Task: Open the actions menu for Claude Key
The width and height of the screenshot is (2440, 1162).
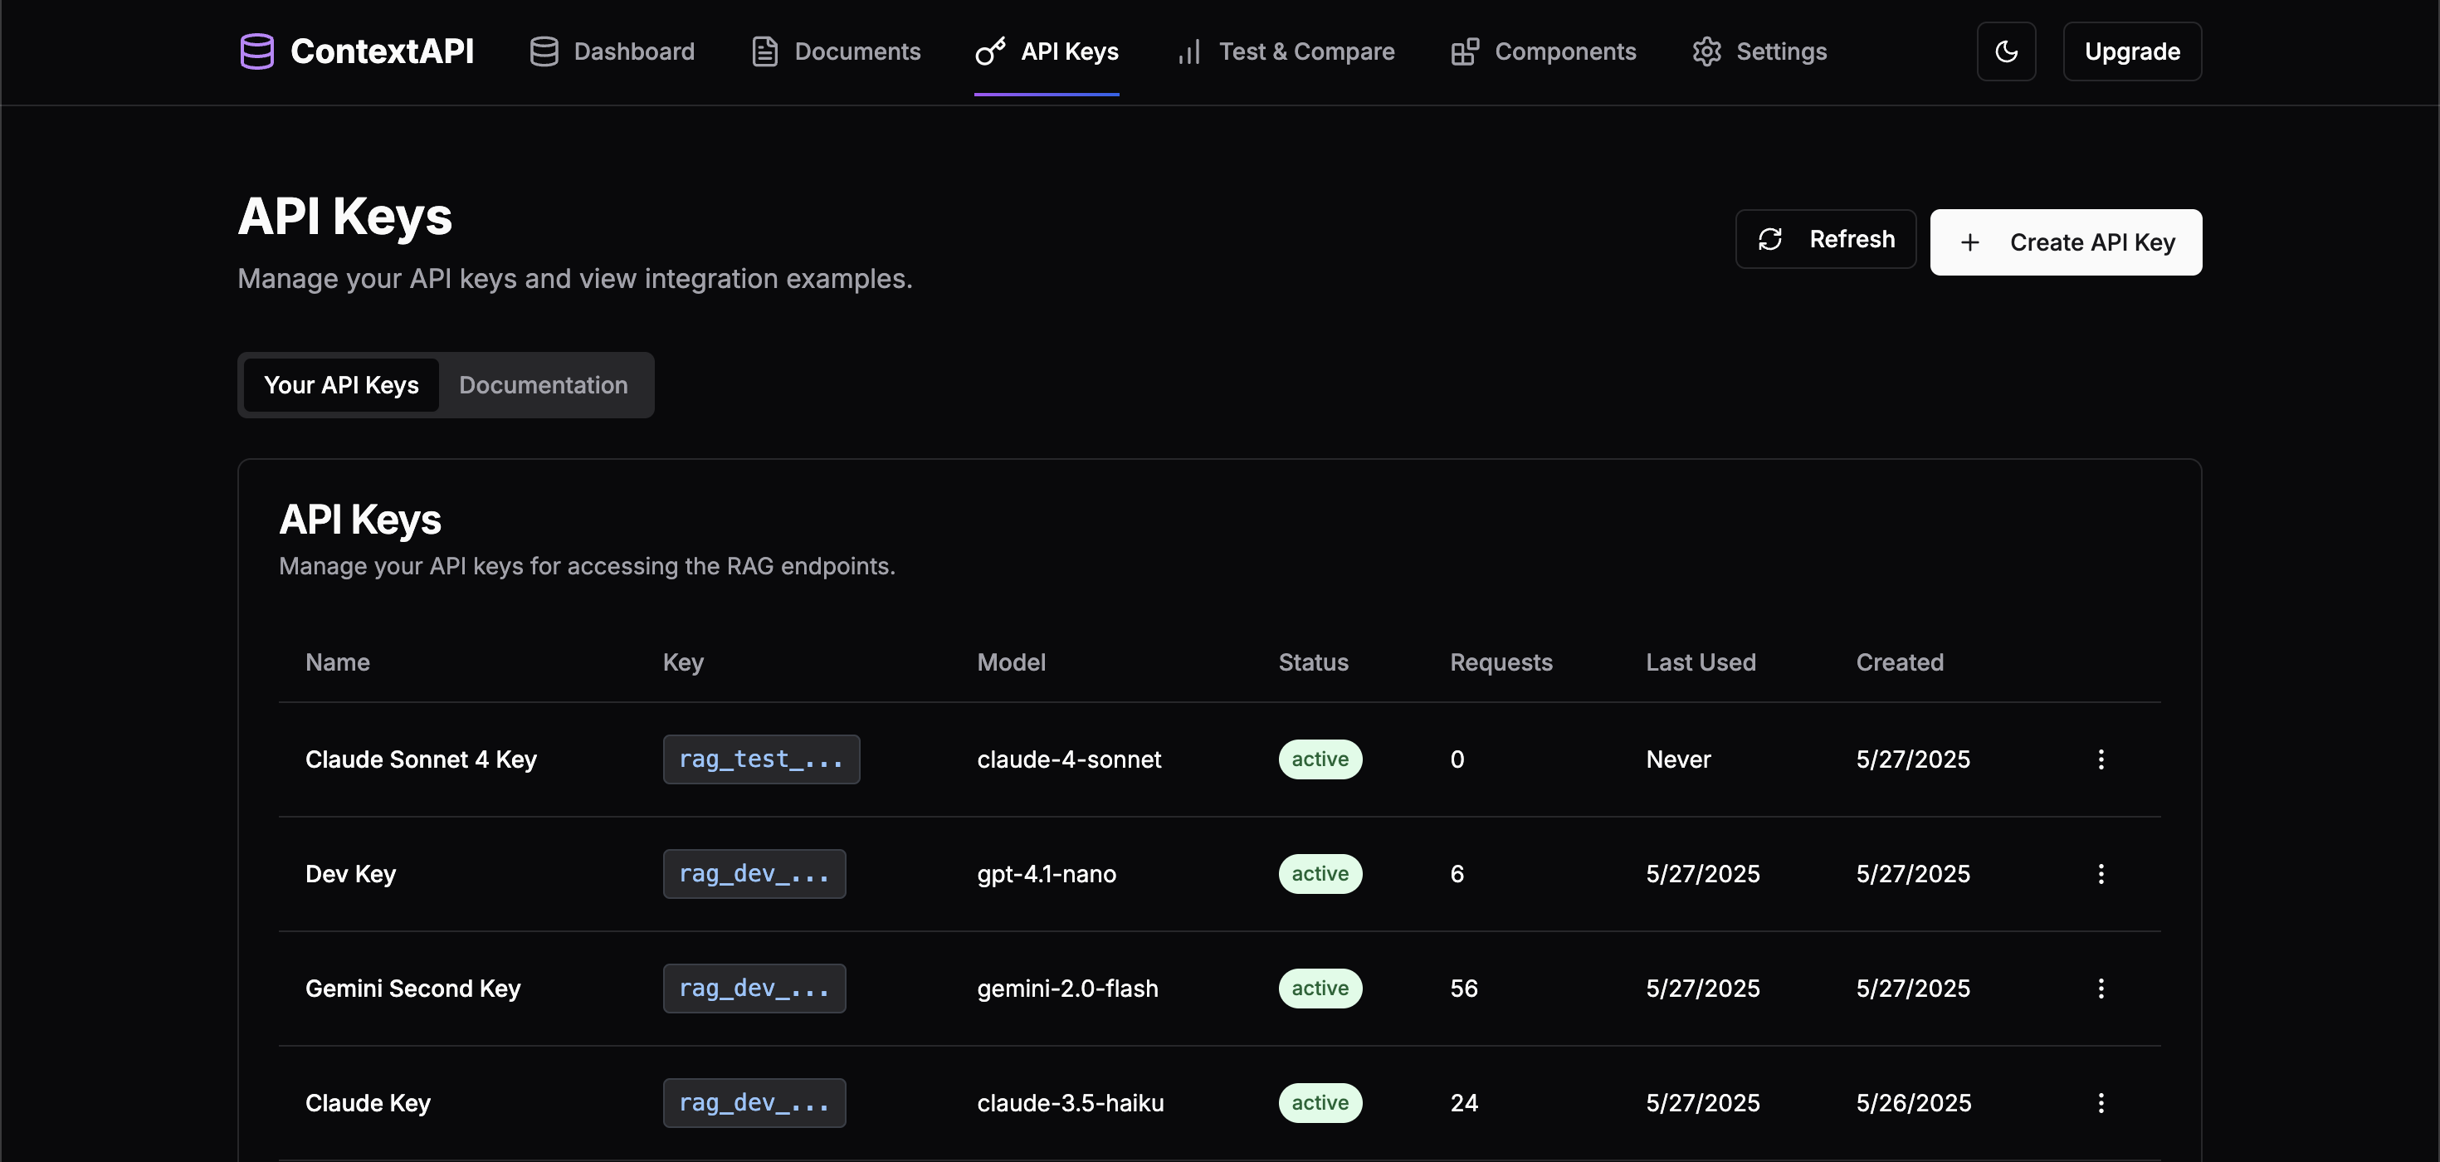Action: coord(2101,1102)
